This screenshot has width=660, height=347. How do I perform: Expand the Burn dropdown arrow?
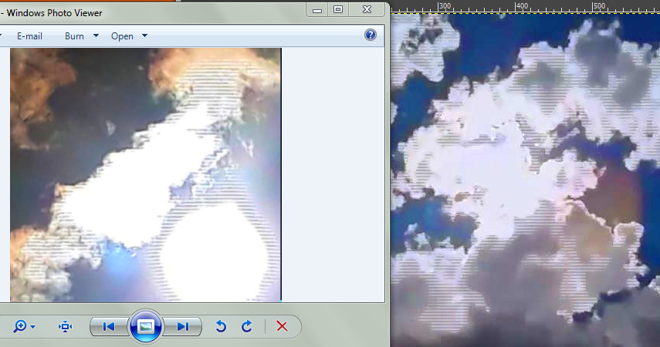96,35
